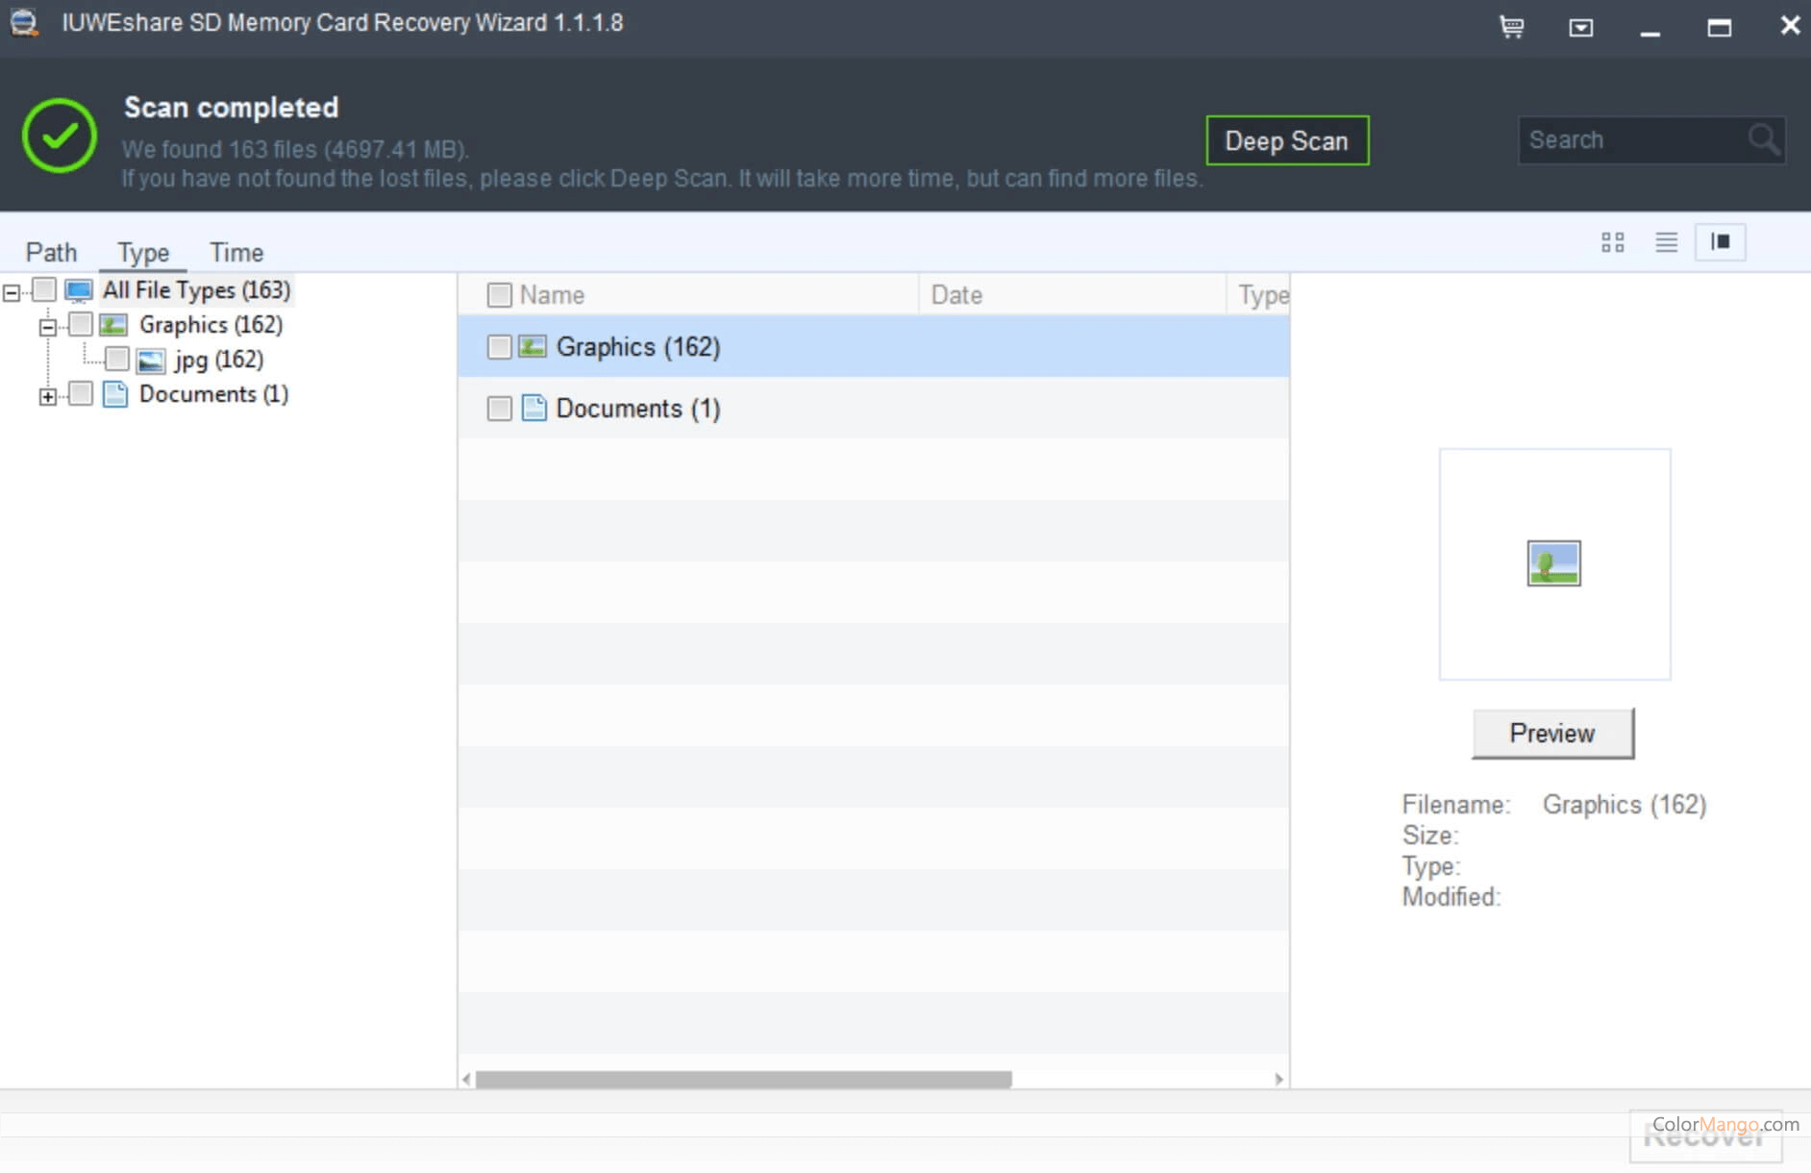This screenshot has width=1811, height=1173.
Task: Select jpg (162) in the tree
Action: coord(219,360)
